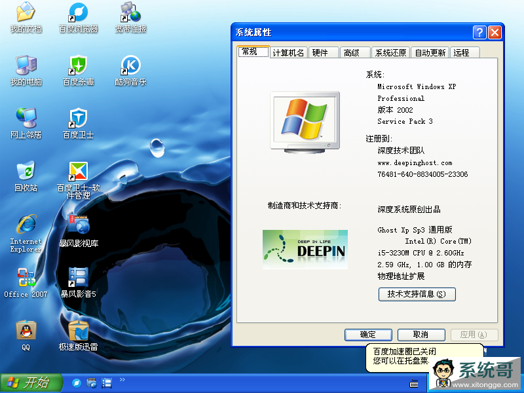Click the i5-3230M CPU @ 2.60GHz text
The width and height of the screenshot is (524, 393).
click(x=421, y=253)
